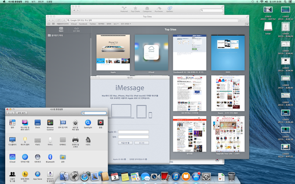Open Facebook bookmark in Safari favorites bar

83,24
